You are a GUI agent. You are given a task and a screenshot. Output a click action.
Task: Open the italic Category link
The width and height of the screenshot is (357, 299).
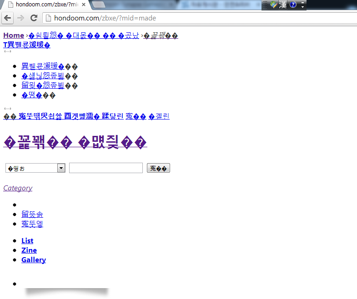[x=18, y=188]
